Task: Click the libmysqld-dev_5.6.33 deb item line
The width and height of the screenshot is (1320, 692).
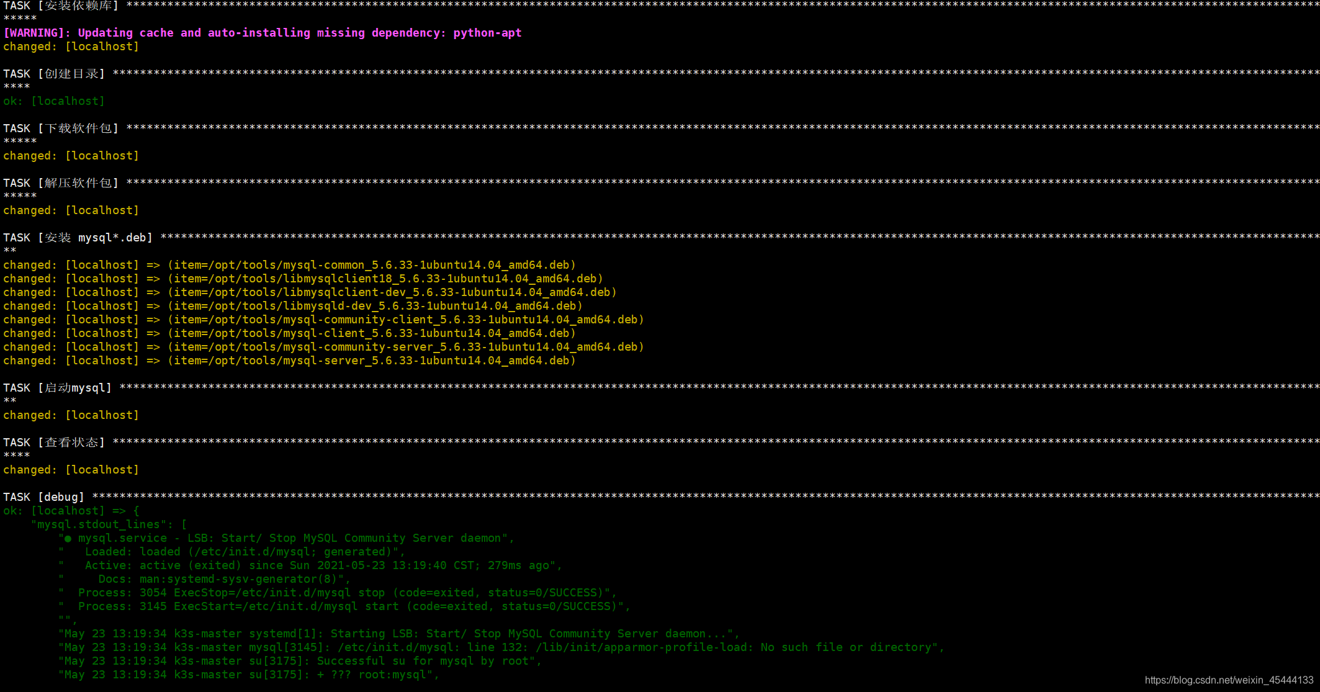Action: (x=293, y=306)
